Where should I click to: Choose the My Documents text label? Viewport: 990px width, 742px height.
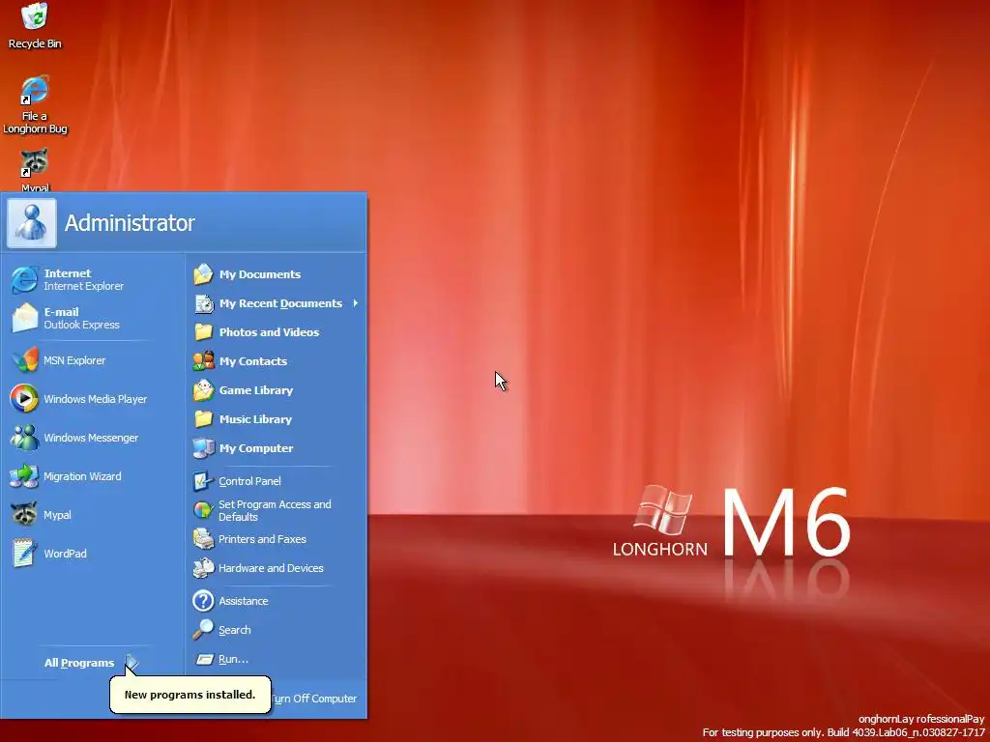point(259,274)
